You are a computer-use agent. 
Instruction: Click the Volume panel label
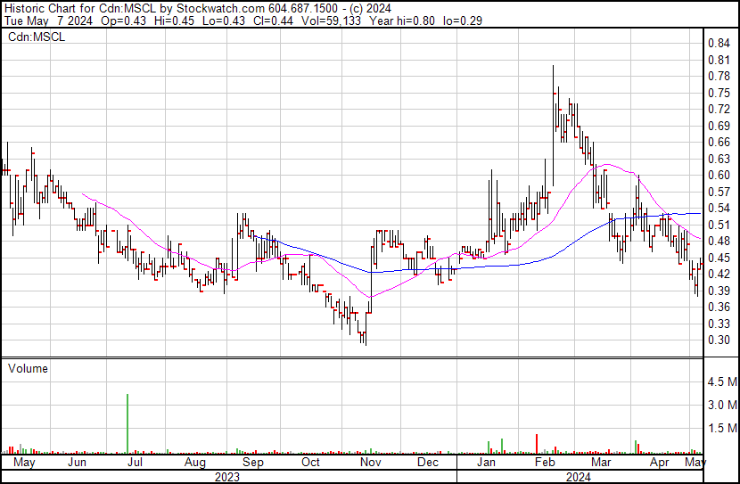tap(28, 368)
